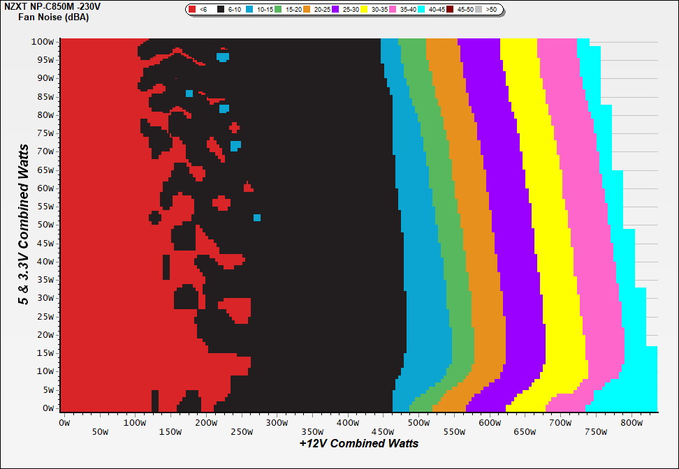This screenshot has height=469, width=679.
Task: Click the green 15-20 legend swatch
Action: click(x=278, y=10)
